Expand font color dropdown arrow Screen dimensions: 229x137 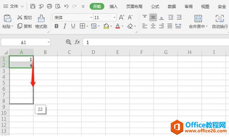point(122,26)
